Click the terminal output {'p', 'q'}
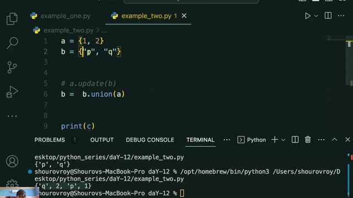The width and height of the screenshot is (353, 198). (52, 164)
